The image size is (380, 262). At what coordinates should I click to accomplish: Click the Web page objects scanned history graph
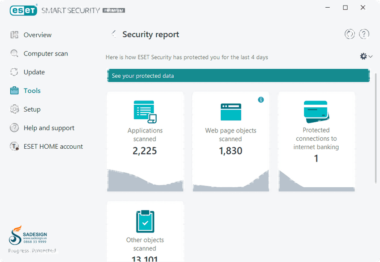pyautogui.click(x=231, y=180)
